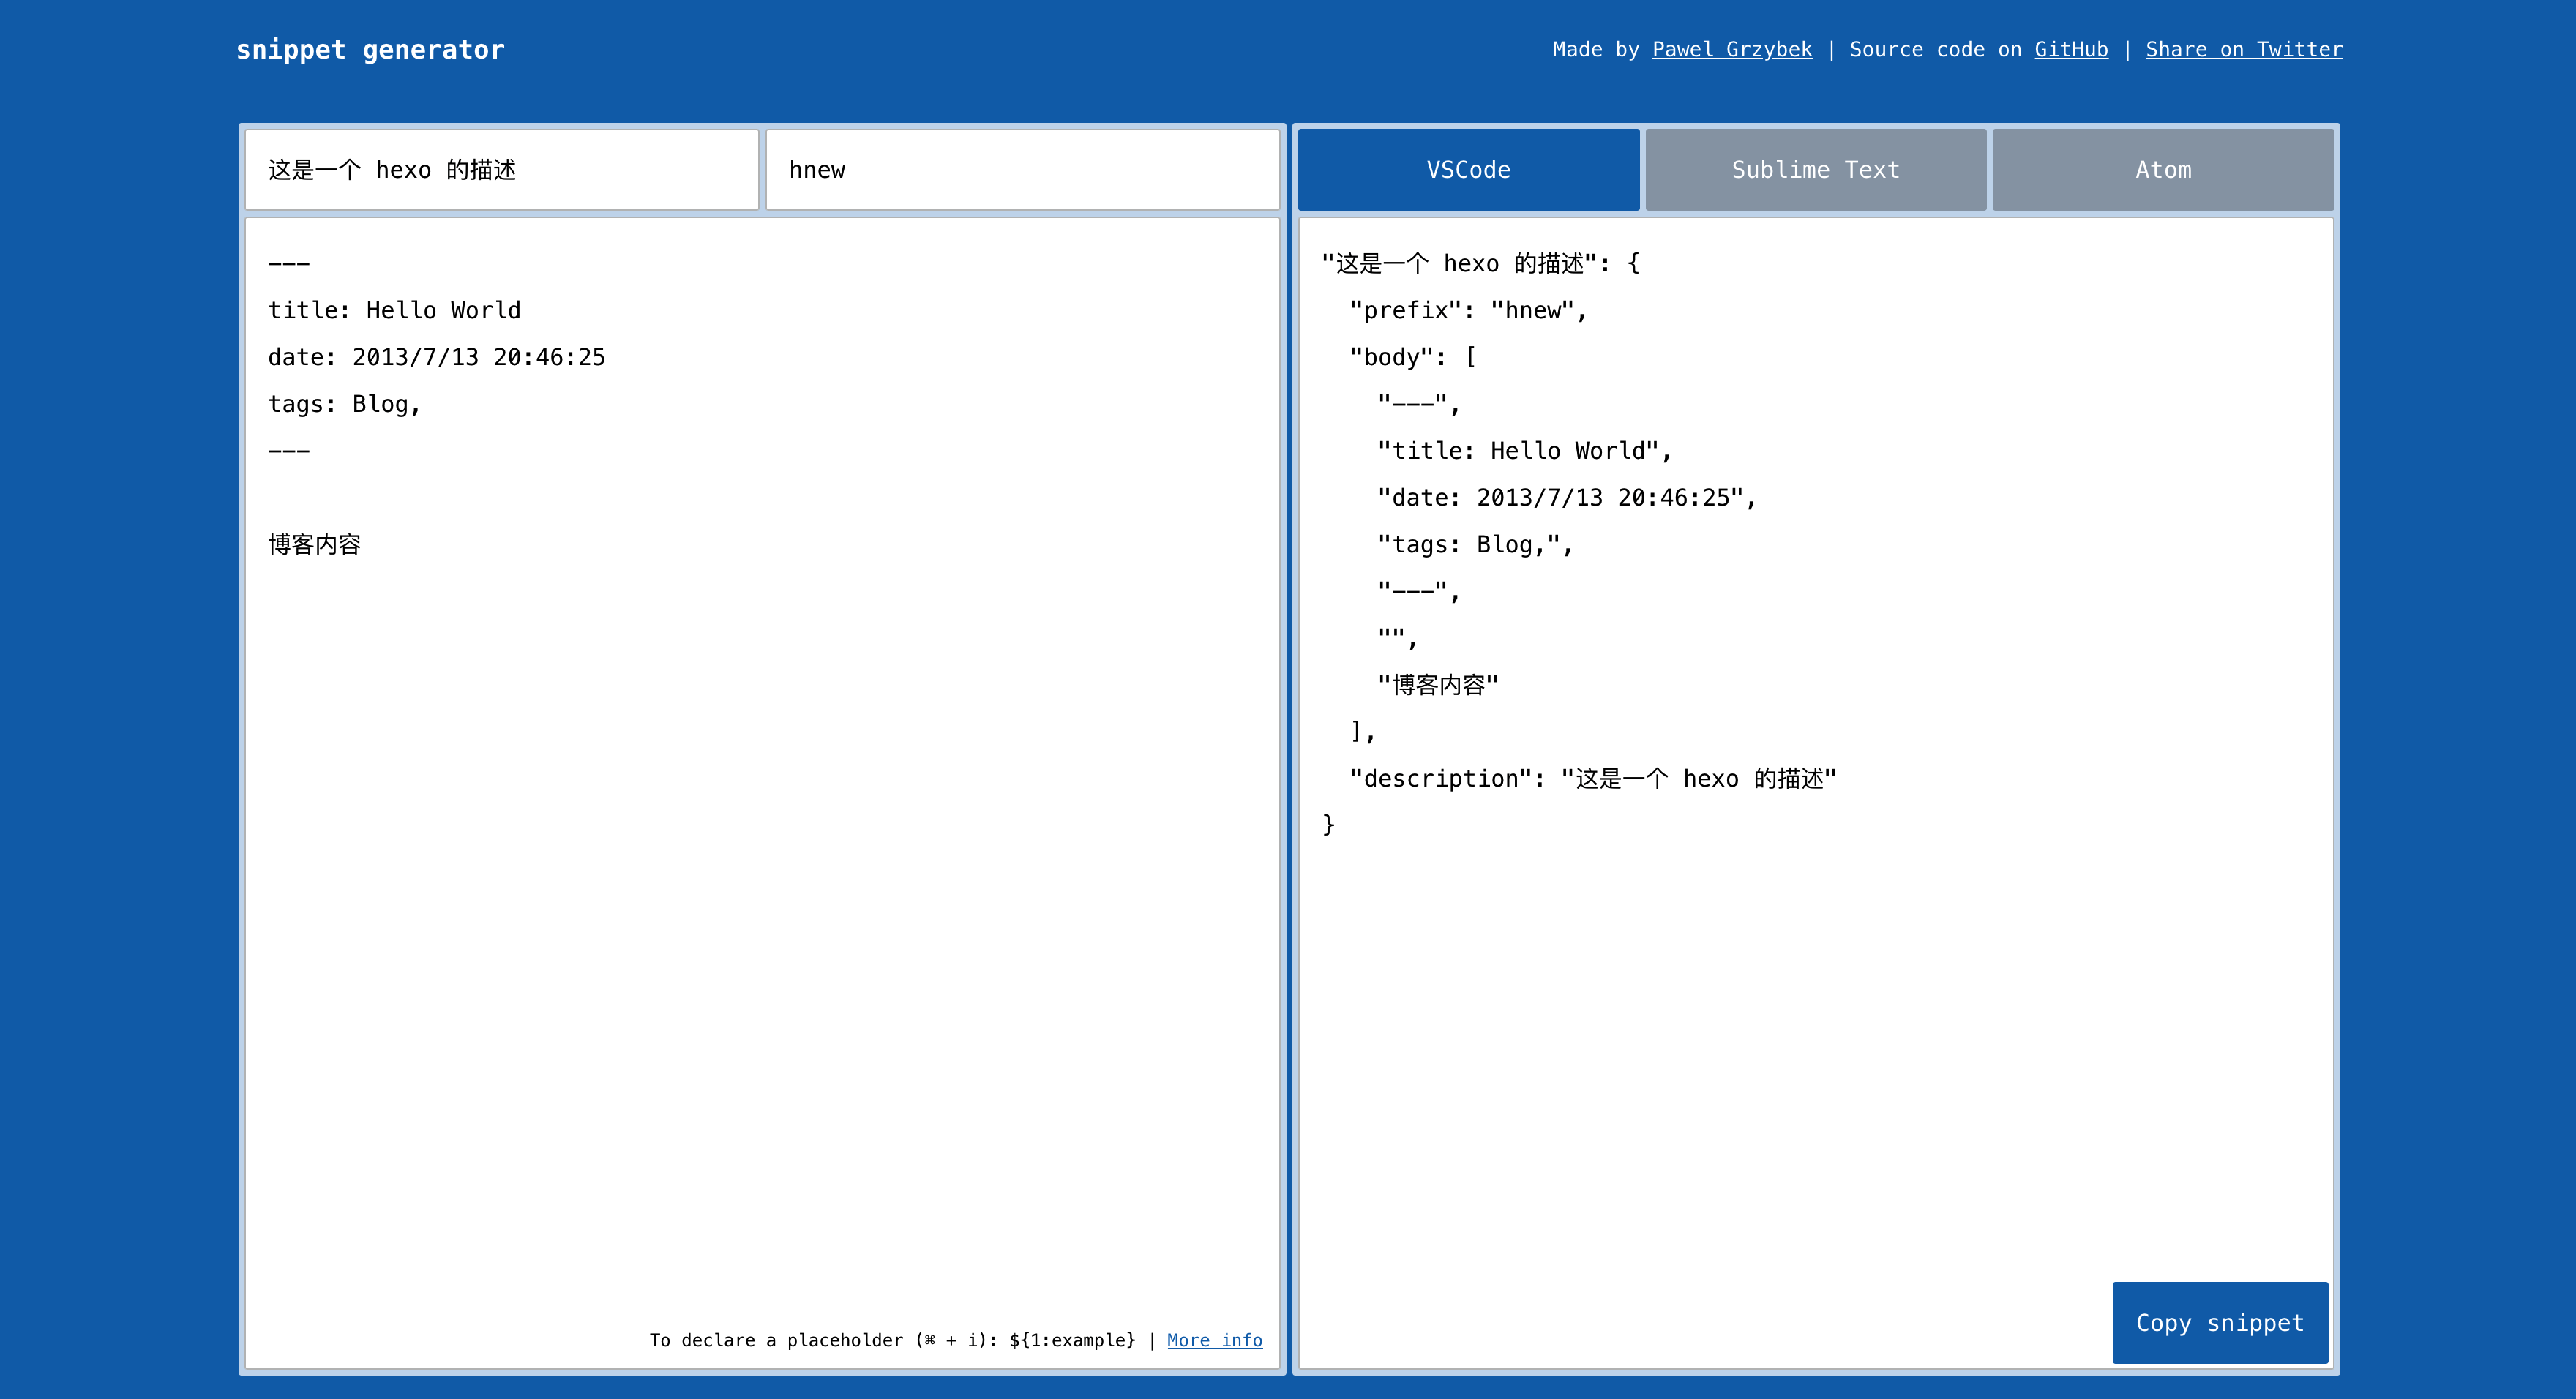Click the snippet generator title

370,49
